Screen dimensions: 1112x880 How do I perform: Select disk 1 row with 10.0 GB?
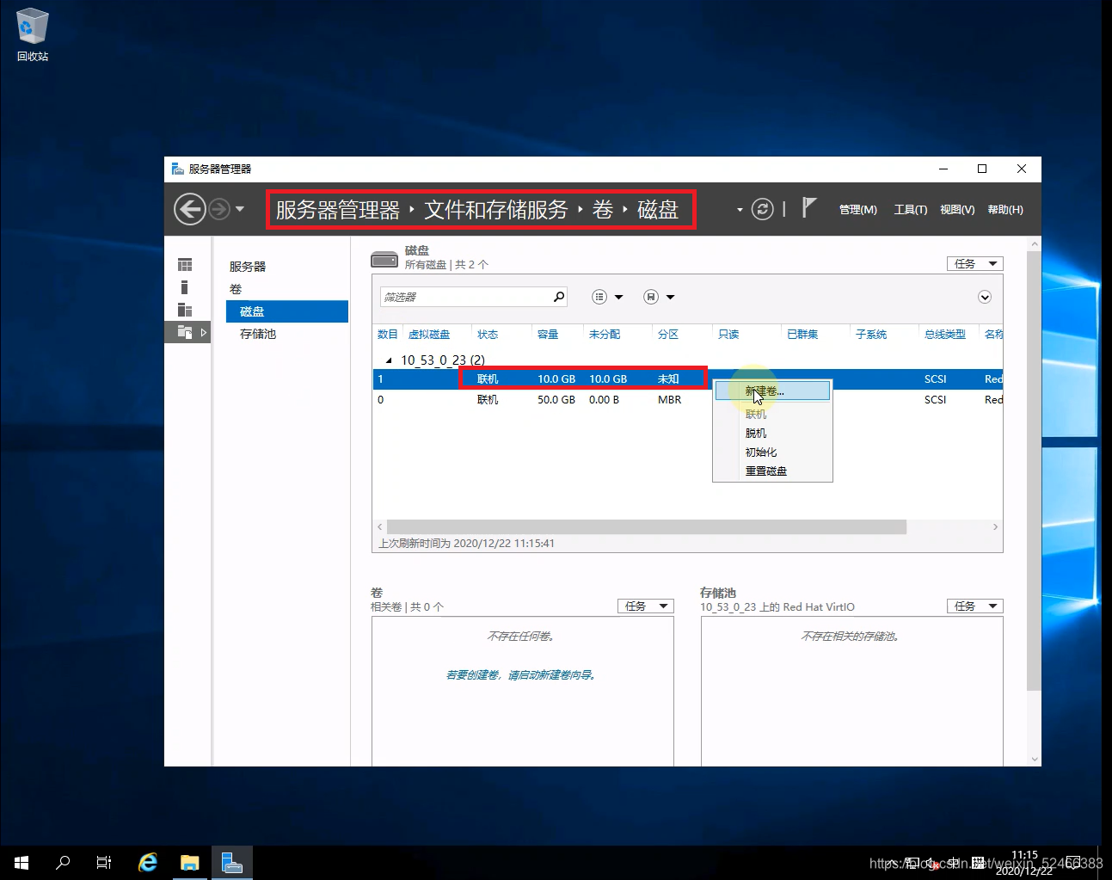pyautogui.click(x=688, y=379)
